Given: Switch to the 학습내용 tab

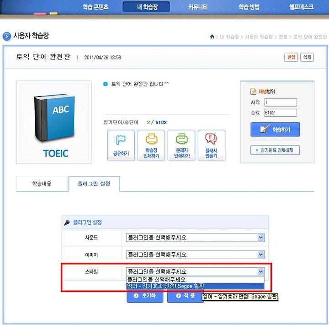Looking at the screenshot, I should (42, 184).
